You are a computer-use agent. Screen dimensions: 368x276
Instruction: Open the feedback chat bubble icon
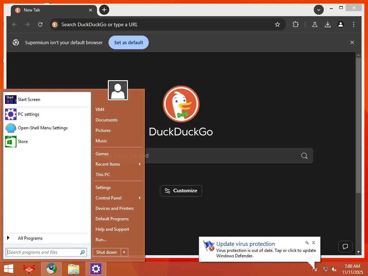[345, 247]
